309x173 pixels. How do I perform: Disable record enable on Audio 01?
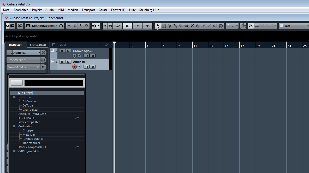[74, 67]
